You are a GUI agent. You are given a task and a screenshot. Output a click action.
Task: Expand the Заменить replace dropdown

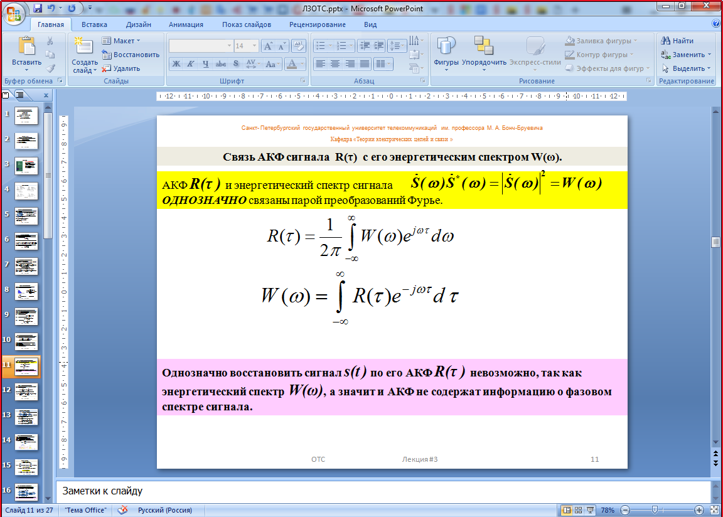tap(709, 55)
